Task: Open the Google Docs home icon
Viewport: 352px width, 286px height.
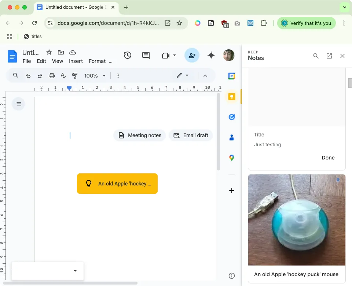Action: (x=12, y=56)
